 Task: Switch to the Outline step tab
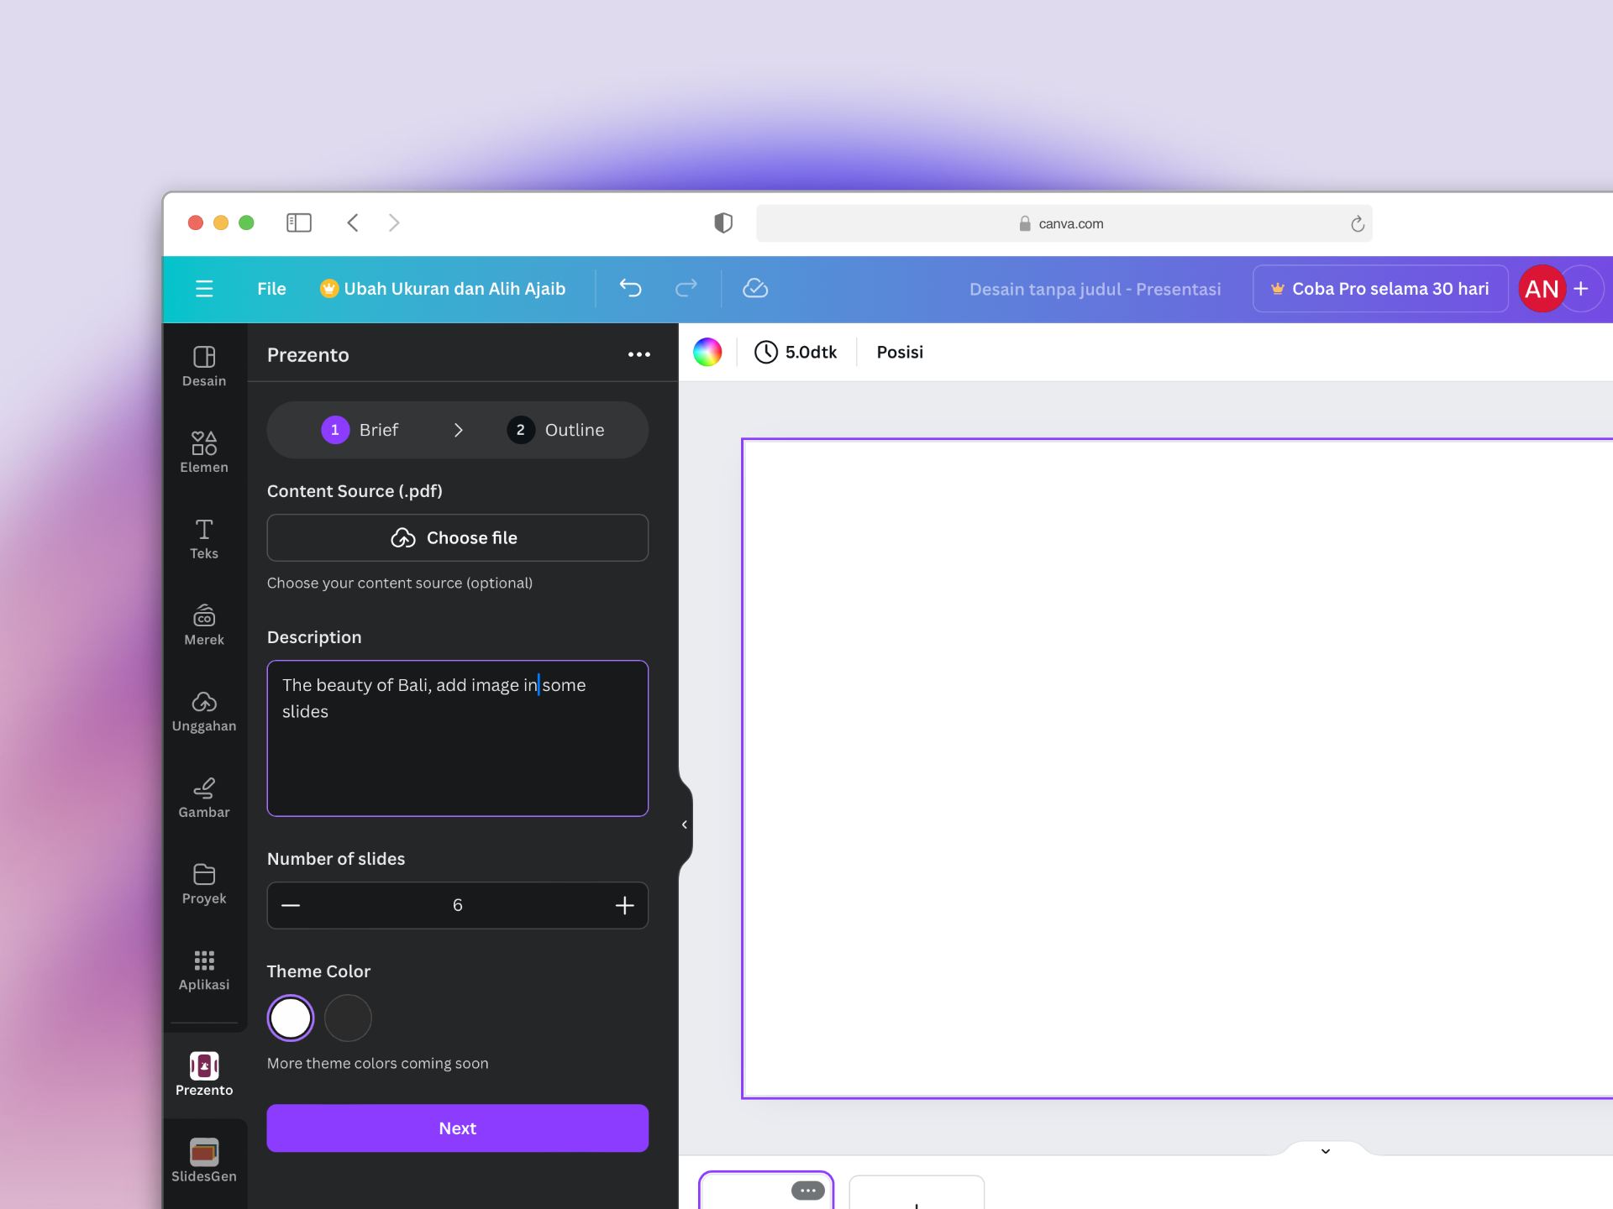click(x=556, y=430)
